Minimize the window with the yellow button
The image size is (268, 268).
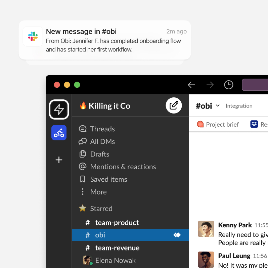tap(67, 85)
